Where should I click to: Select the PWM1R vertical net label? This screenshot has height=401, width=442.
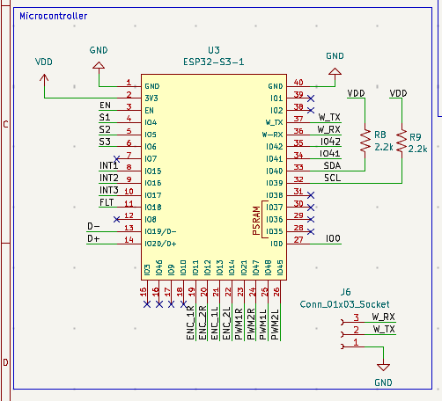pos(239,324)
